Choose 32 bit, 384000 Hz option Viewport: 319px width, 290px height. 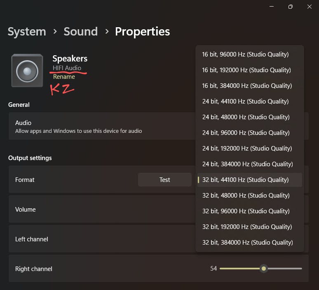tap(247, 243)
